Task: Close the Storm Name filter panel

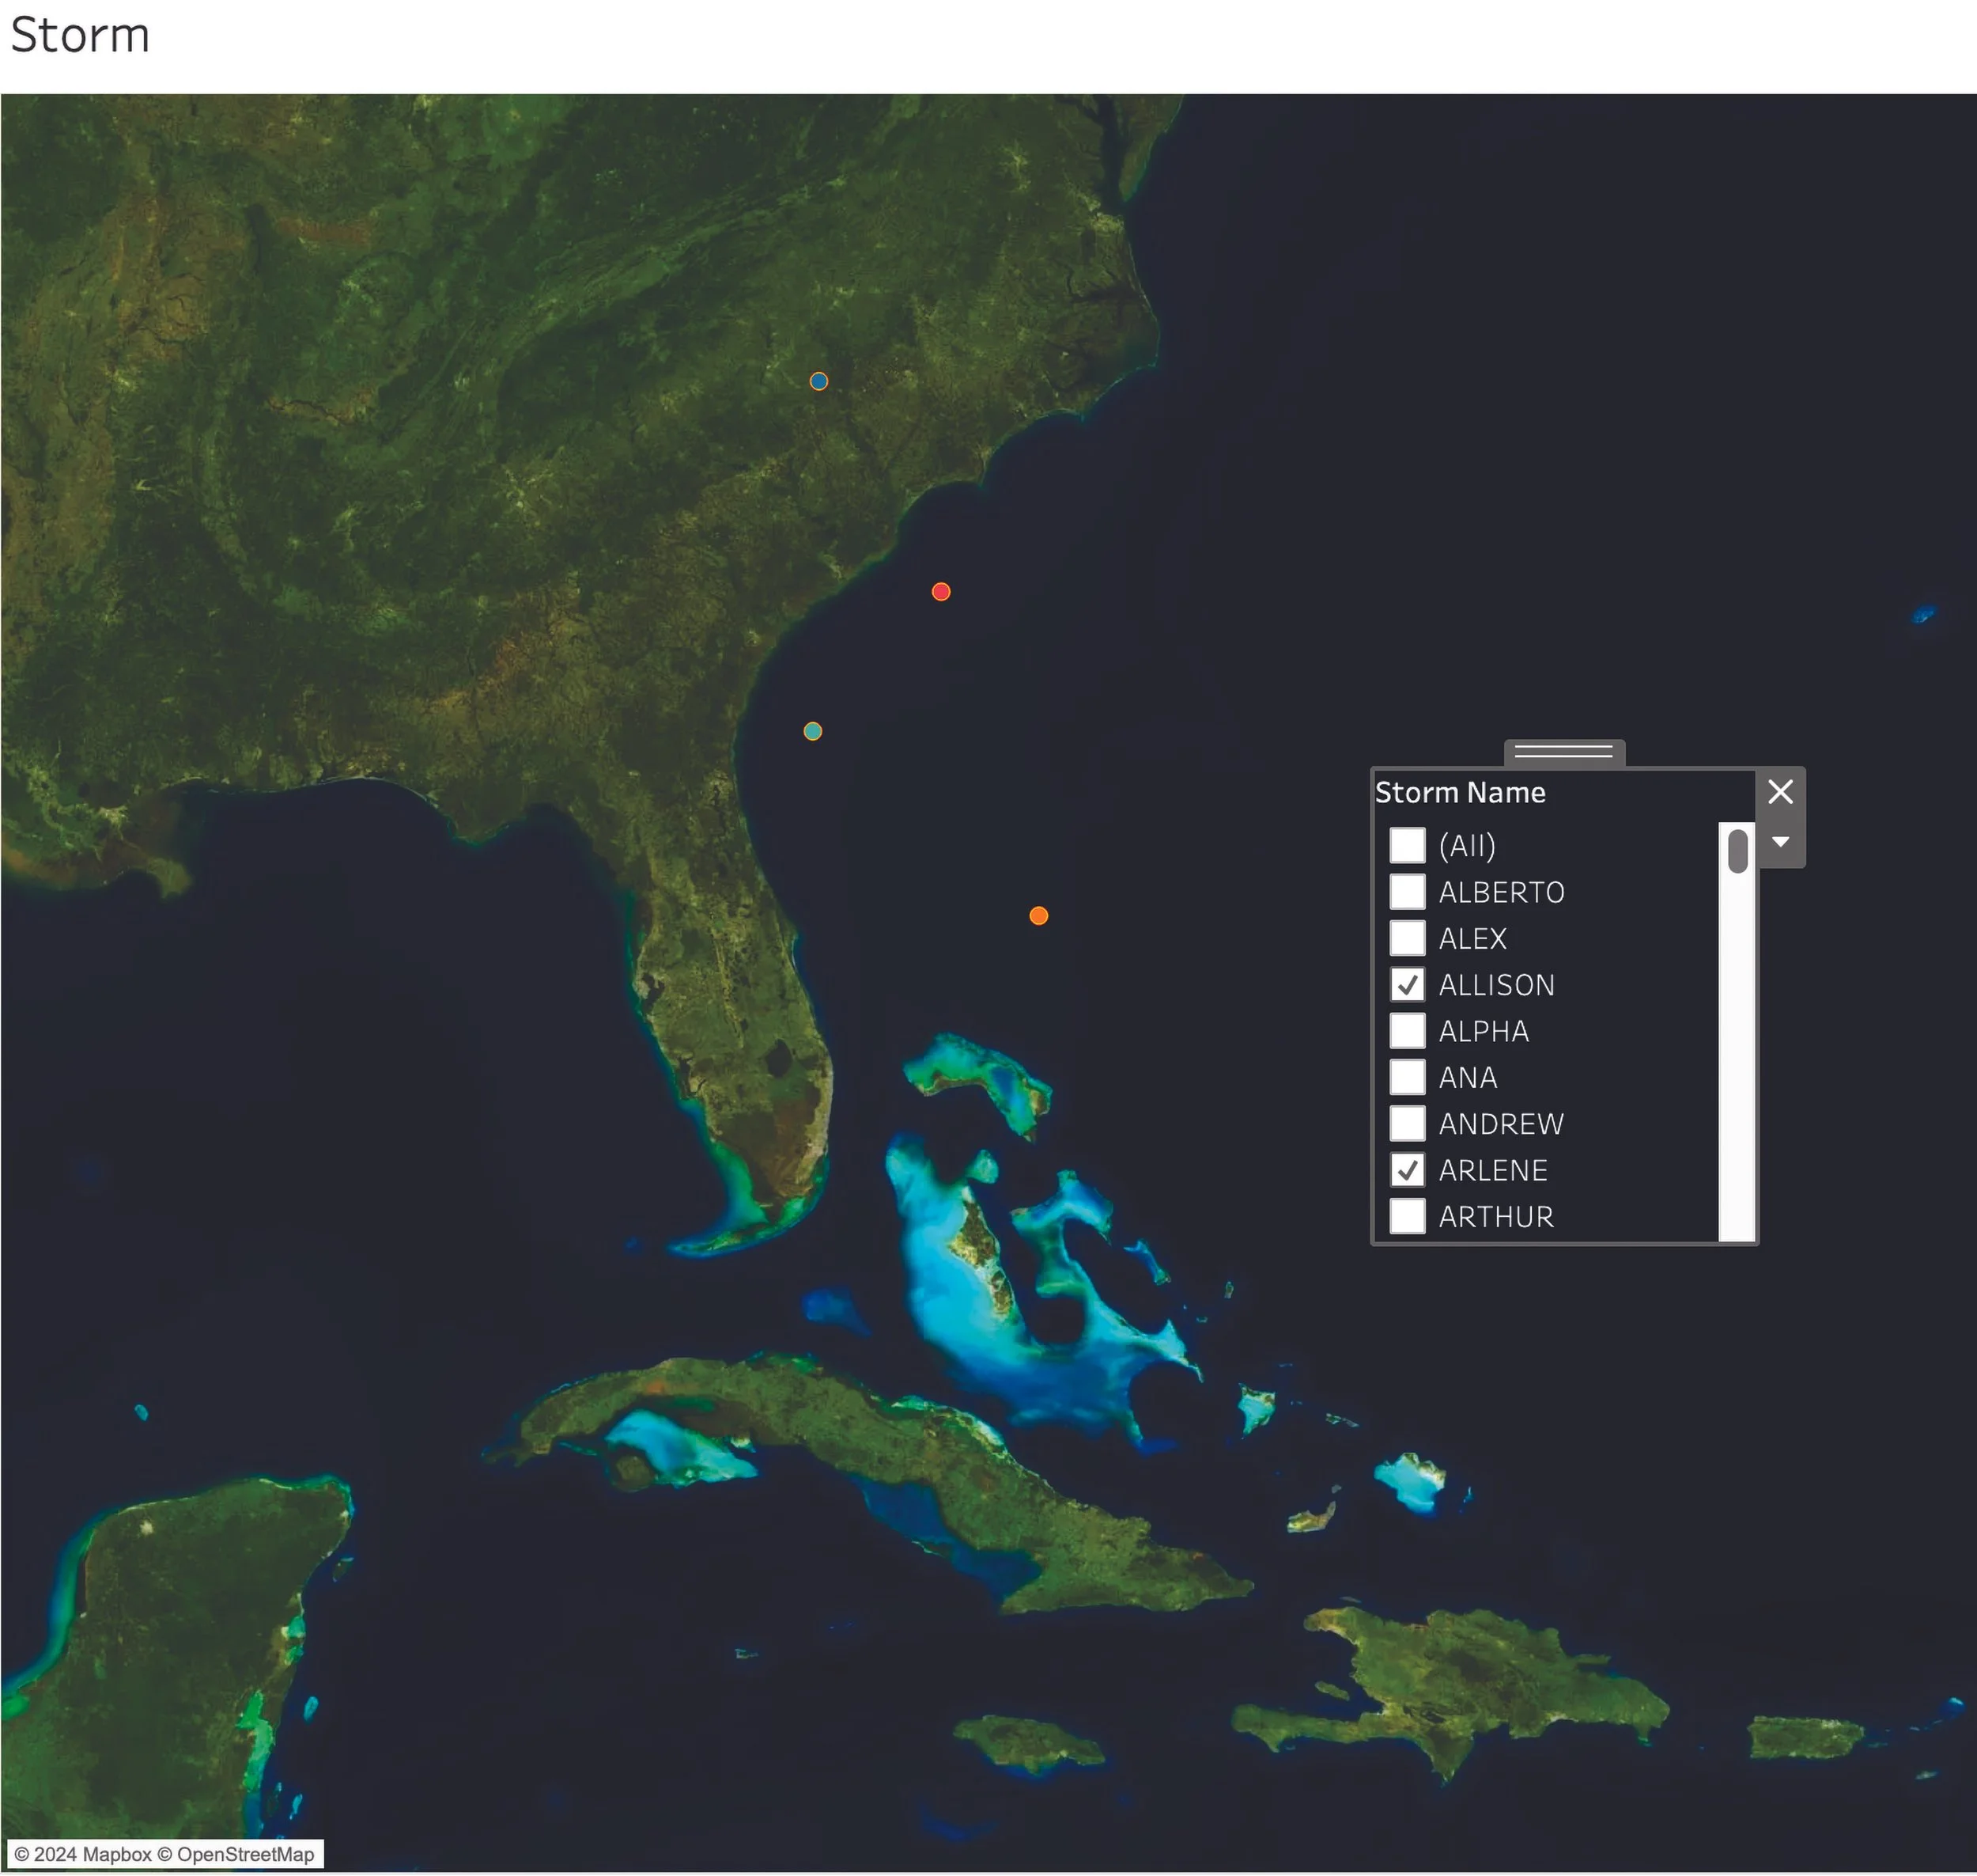Action: pos(1780,792)
